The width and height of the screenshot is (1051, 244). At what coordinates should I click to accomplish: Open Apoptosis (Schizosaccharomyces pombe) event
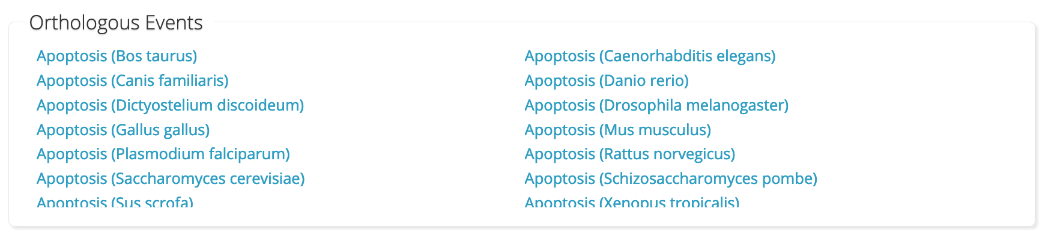[671, 178]
